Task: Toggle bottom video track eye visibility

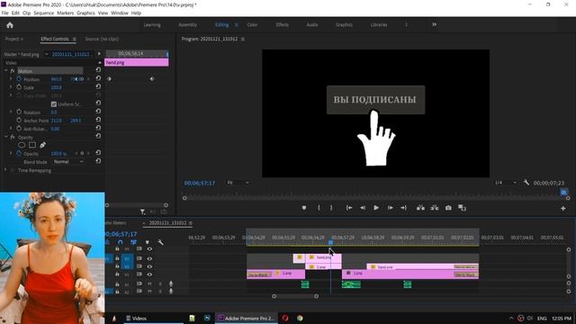Action: click(149, 274)
